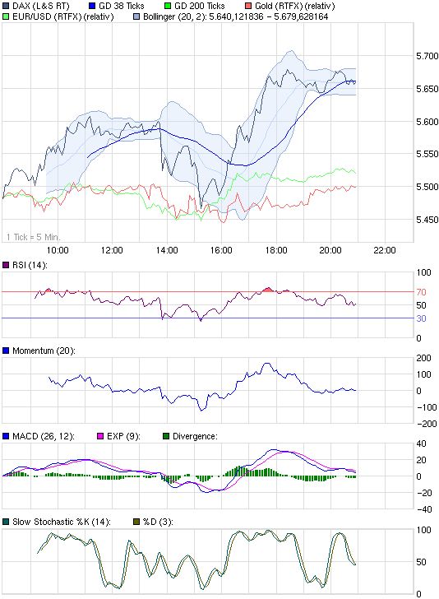
Task: Click the Slow Stochastic %K (14): title
Action: click(62, 522)
